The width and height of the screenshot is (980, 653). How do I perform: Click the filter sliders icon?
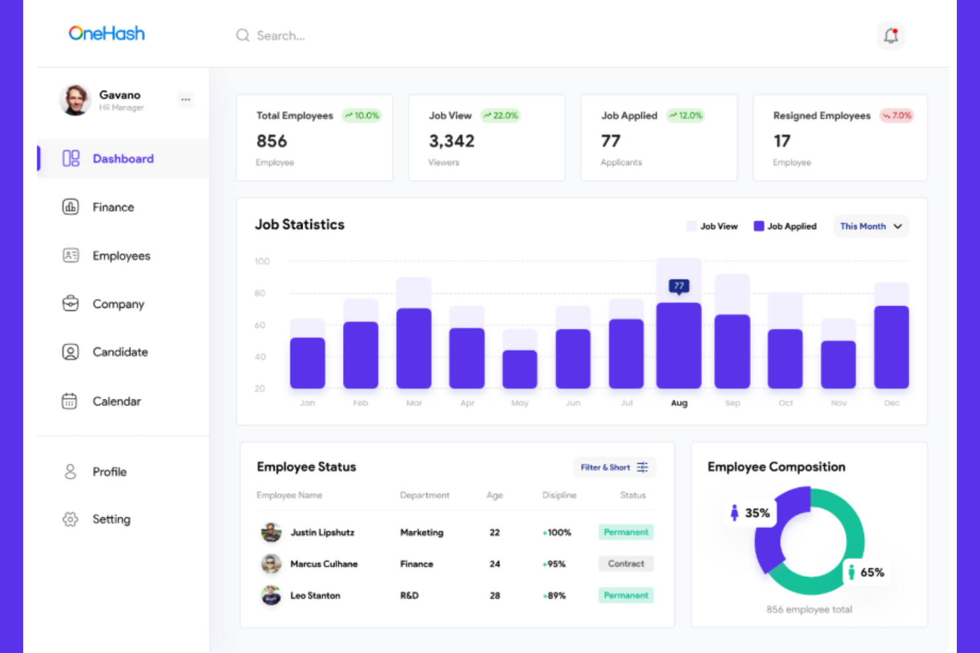pos(642,467)
